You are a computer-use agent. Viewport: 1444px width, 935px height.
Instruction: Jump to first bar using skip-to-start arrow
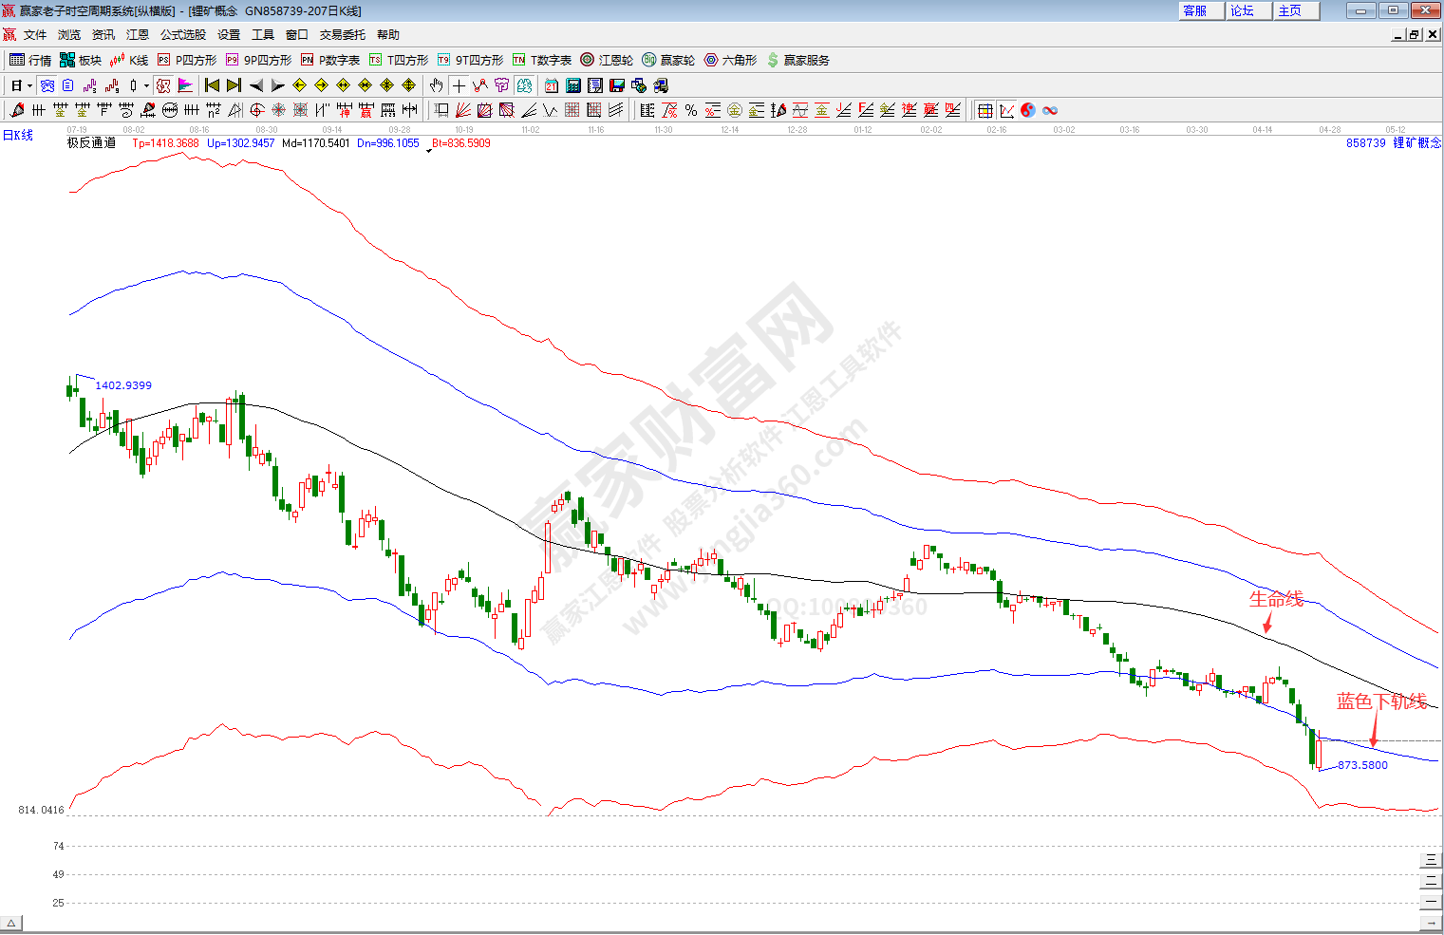click(x=212, y=85)
